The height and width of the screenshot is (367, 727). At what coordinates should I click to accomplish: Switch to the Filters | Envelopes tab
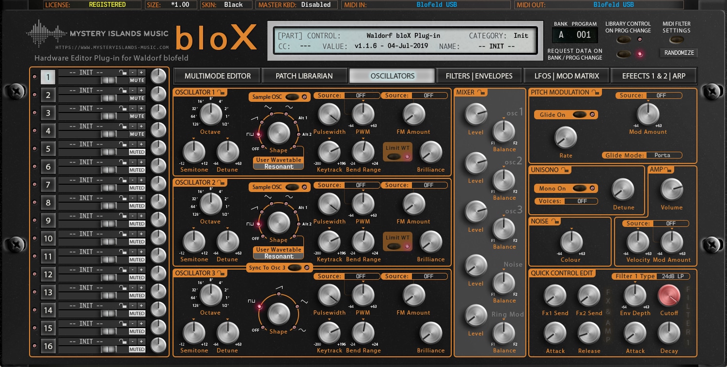(x=479, y=76)
